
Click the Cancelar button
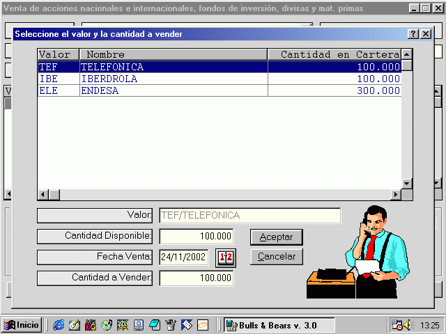277,257
